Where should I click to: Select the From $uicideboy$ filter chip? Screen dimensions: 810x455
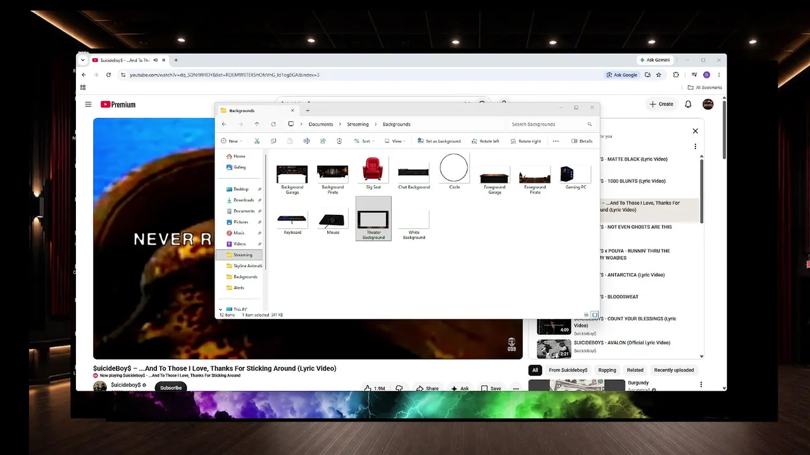(x=568, y=370)
